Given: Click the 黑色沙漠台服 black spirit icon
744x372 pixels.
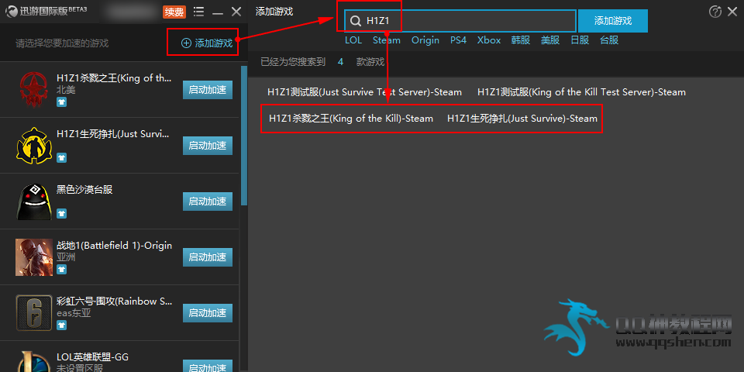Looking at the screenshot, I should coord(33,201).
